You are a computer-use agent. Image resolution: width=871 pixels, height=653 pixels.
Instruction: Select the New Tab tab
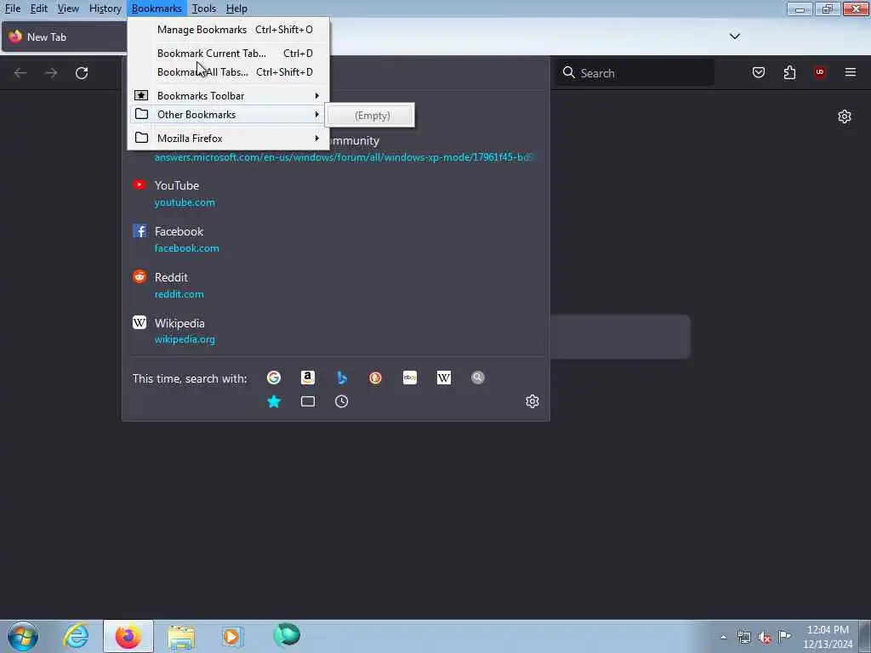pyautogui.click(x=65, y=37)
